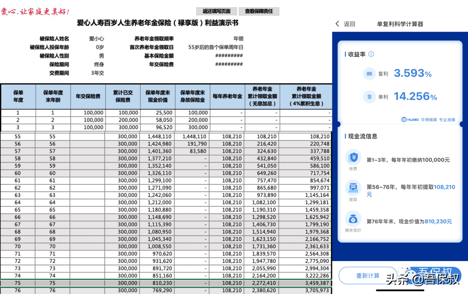Click the 年领 annuity frequency value
468x294 pixels.
(238, 39)
